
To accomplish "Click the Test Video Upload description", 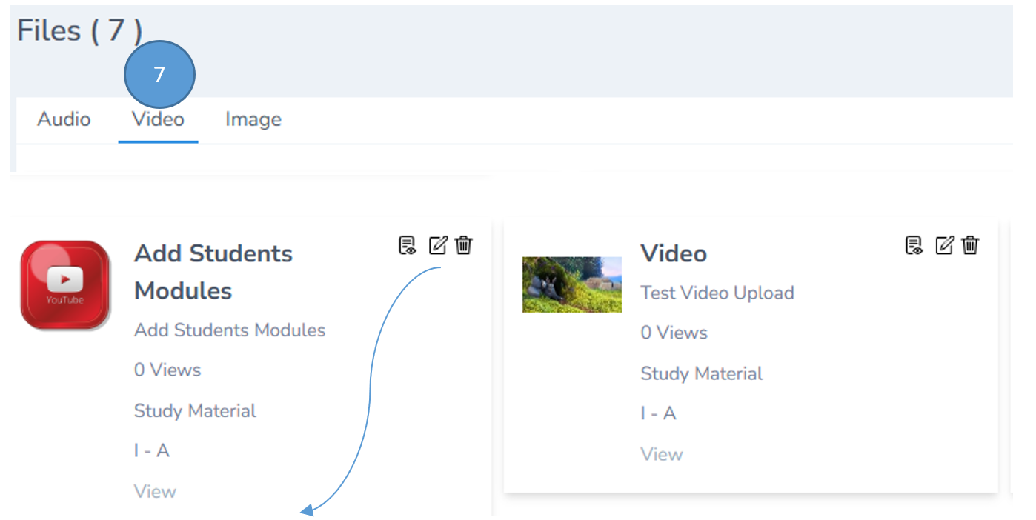I will point(717,293).
